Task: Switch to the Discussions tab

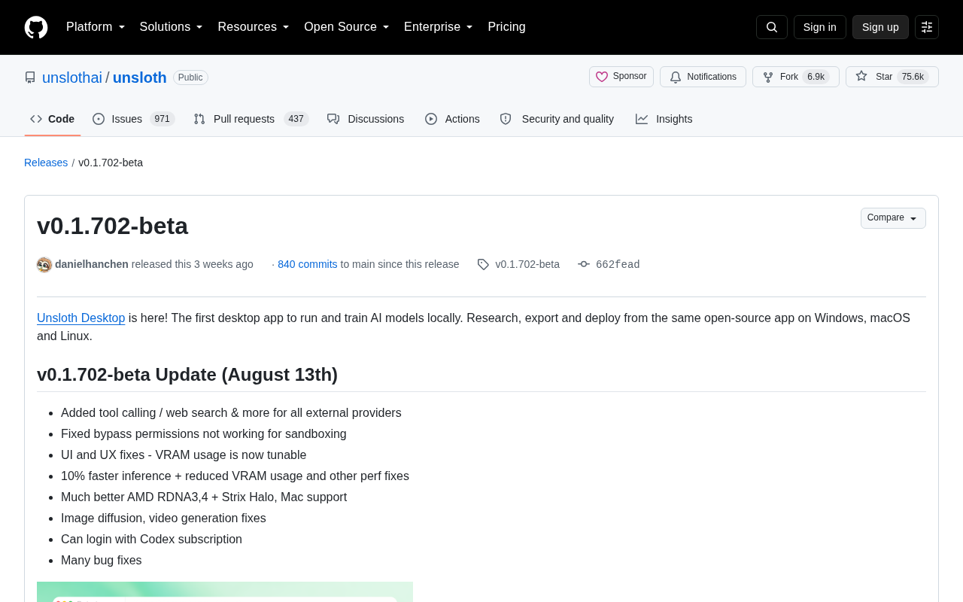Action: click(x=366, y=119)
